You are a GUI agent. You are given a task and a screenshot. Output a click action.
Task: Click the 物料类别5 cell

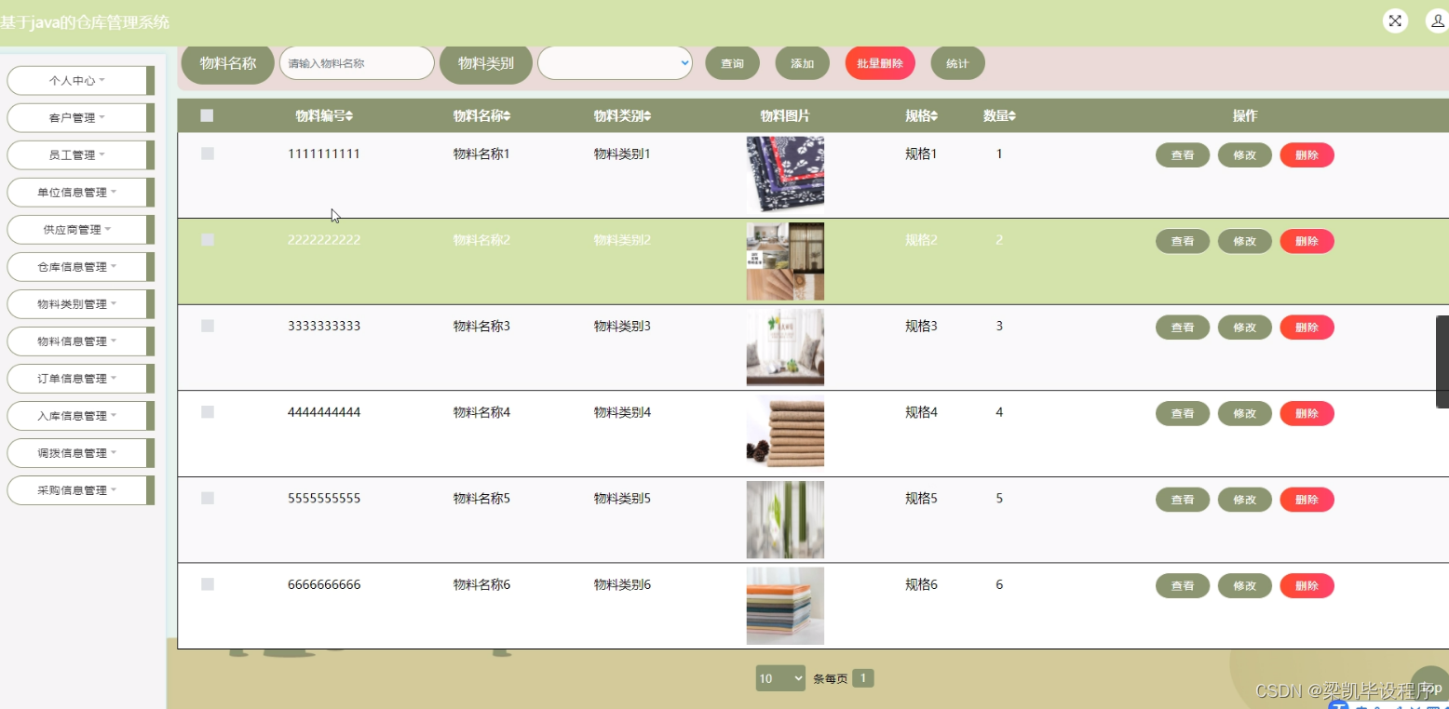coord(622,498)
